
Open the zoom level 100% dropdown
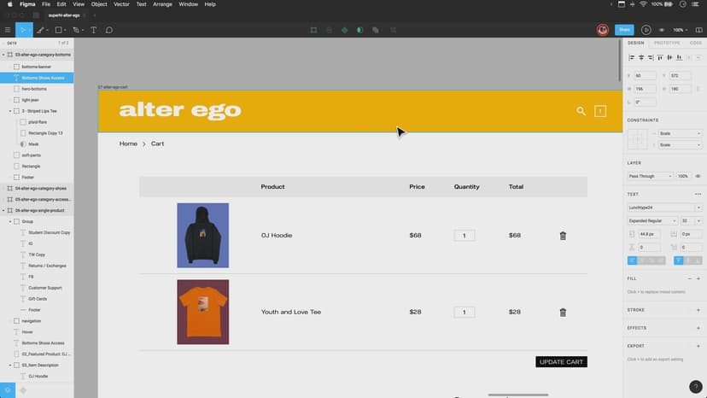[682, 30]
